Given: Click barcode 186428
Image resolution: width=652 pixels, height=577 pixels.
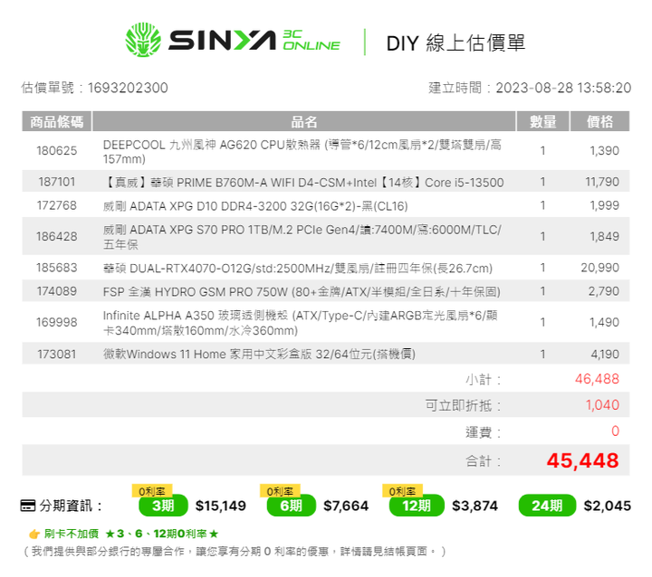Looking at the screenshot, I should (x=57, y=237).
